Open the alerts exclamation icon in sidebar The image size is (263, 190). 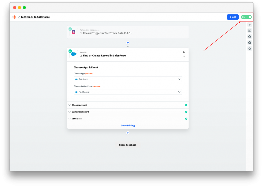[250, 36]
